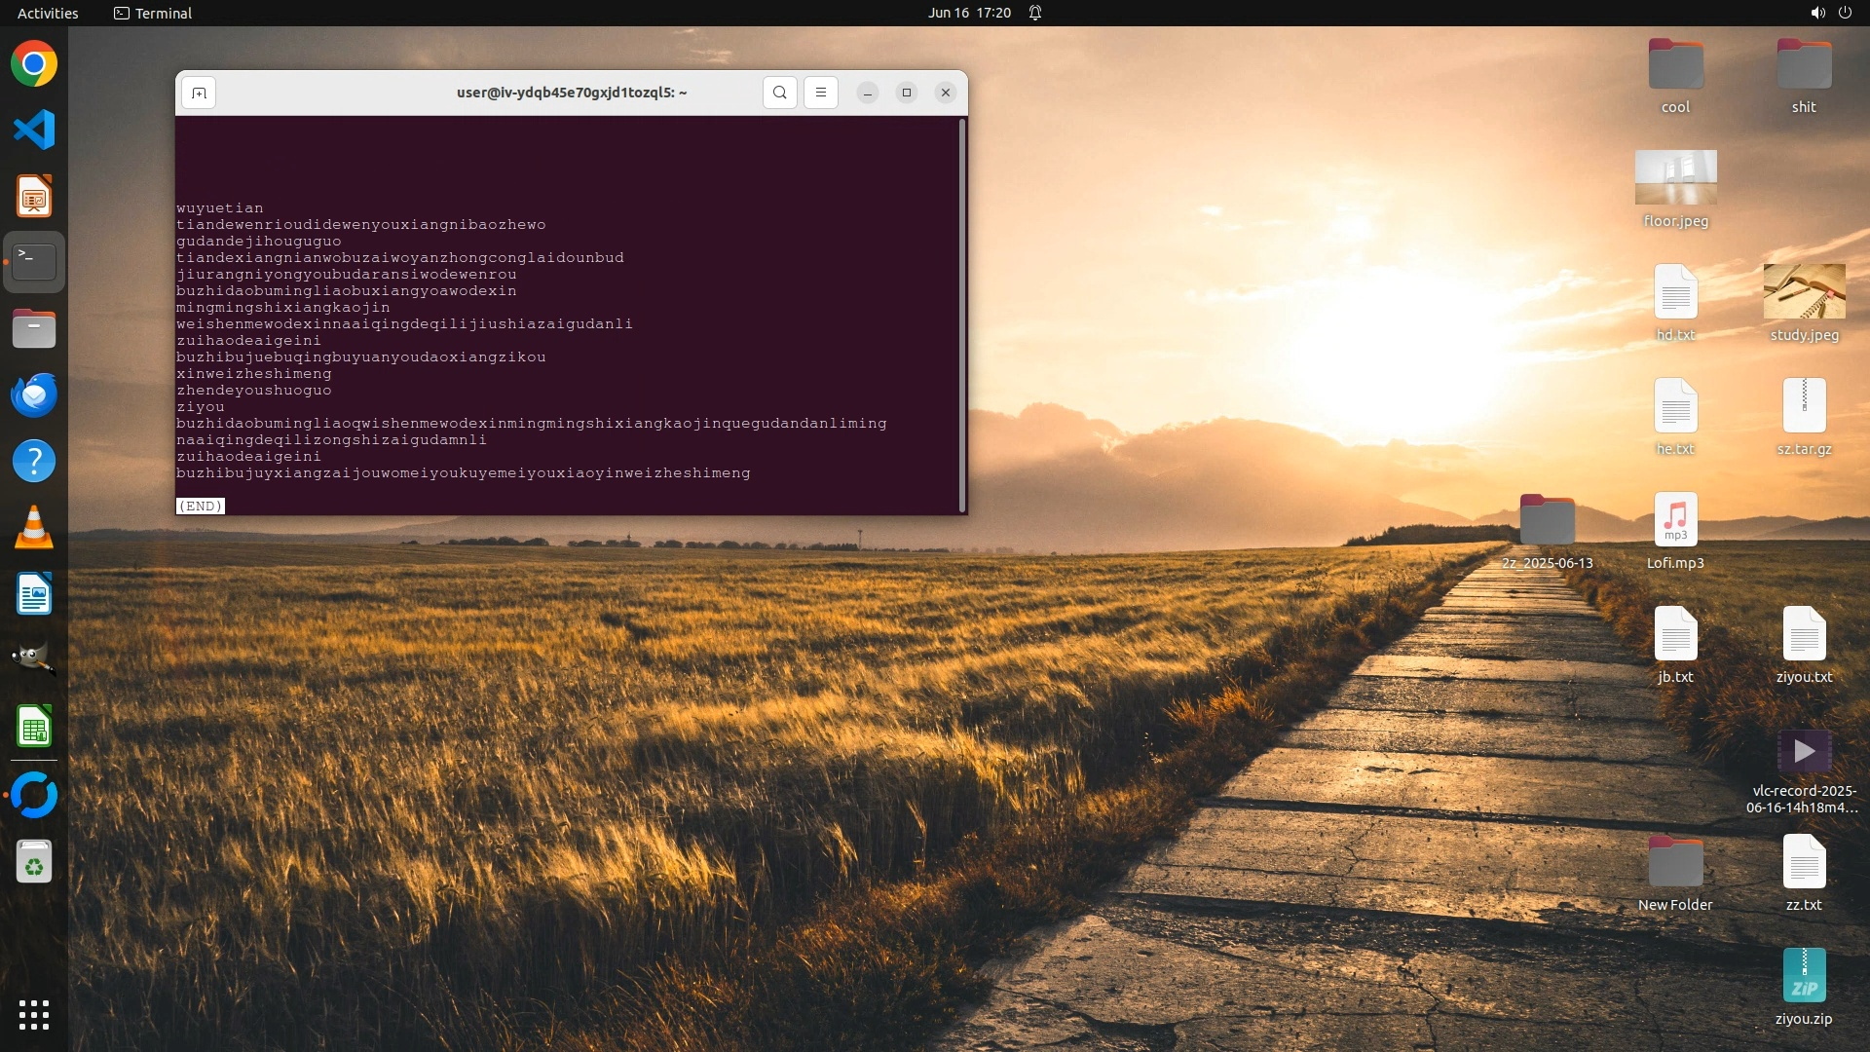Open GIMP image editor from dock
The height and width of the screenshot is (1052, 1870).
[x=34, y=659]
